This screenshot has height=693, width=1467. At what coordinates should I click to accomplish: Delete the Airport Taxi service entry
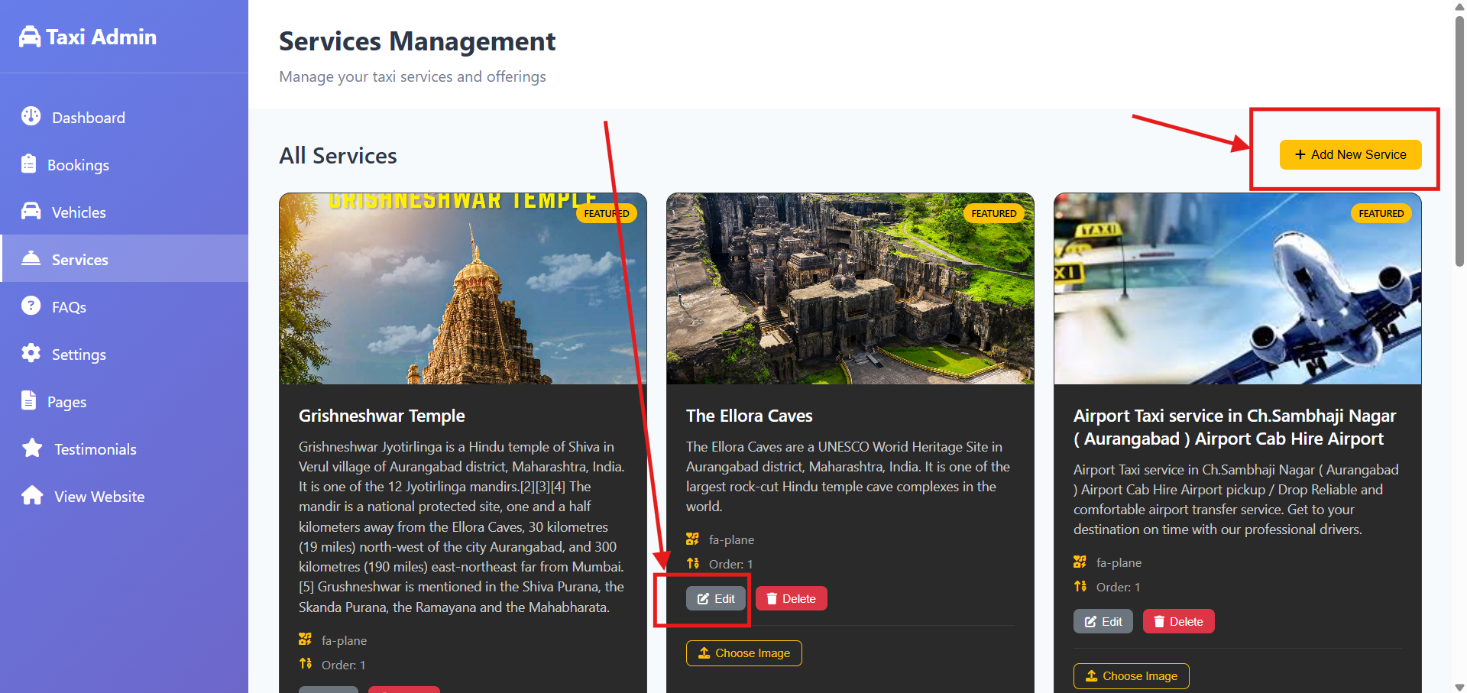pos(1178,621)
